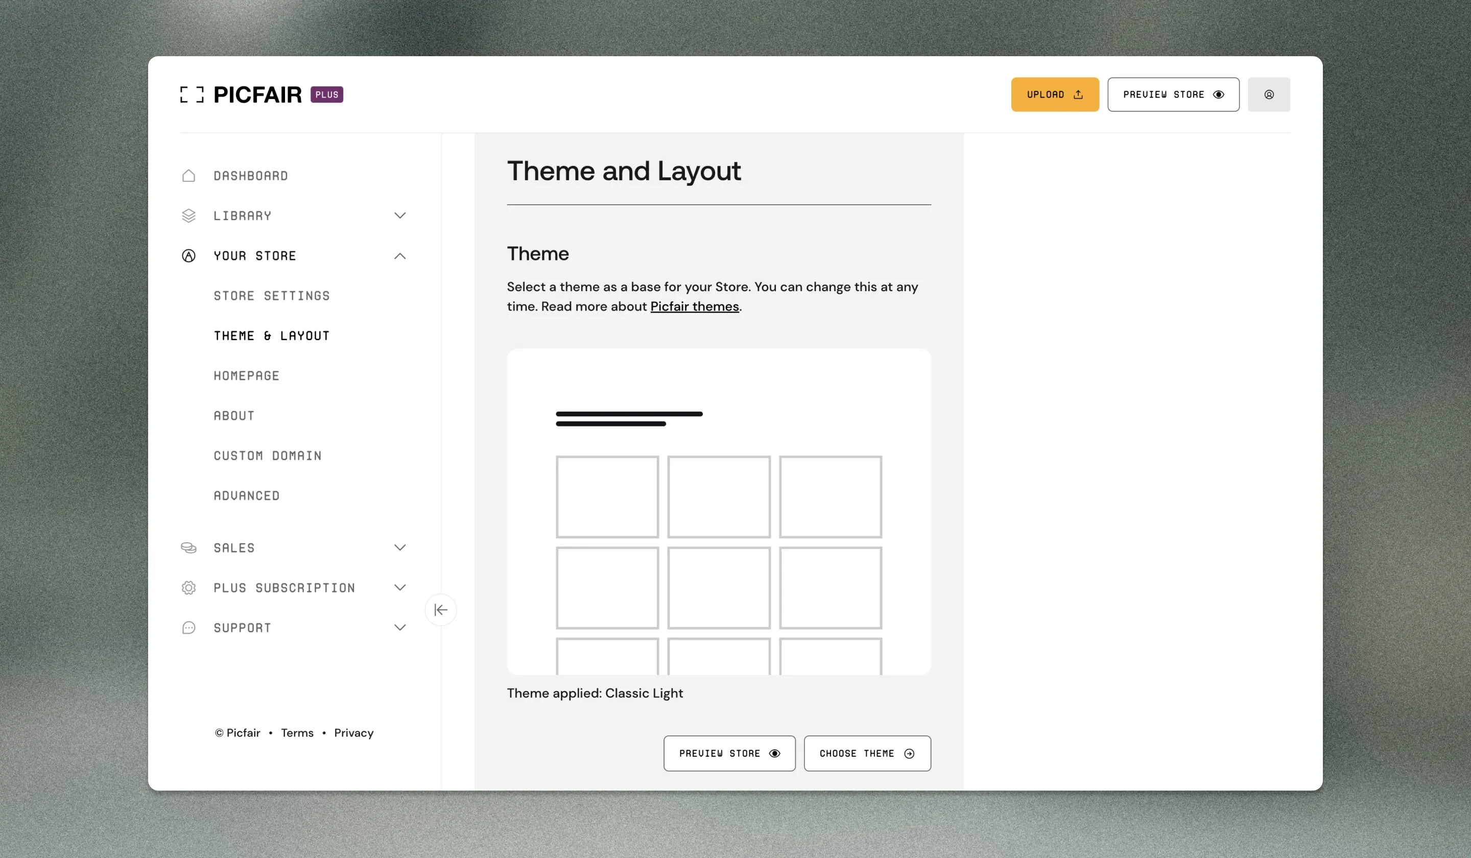
Task: Click 'Theme applied: Classic Light' text
Action: pyautogui.click(x=595, y=694)
